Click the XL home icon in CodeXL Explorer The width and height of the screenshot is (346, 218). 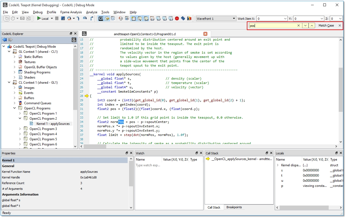pyautogui.click(x=74, y=40)
